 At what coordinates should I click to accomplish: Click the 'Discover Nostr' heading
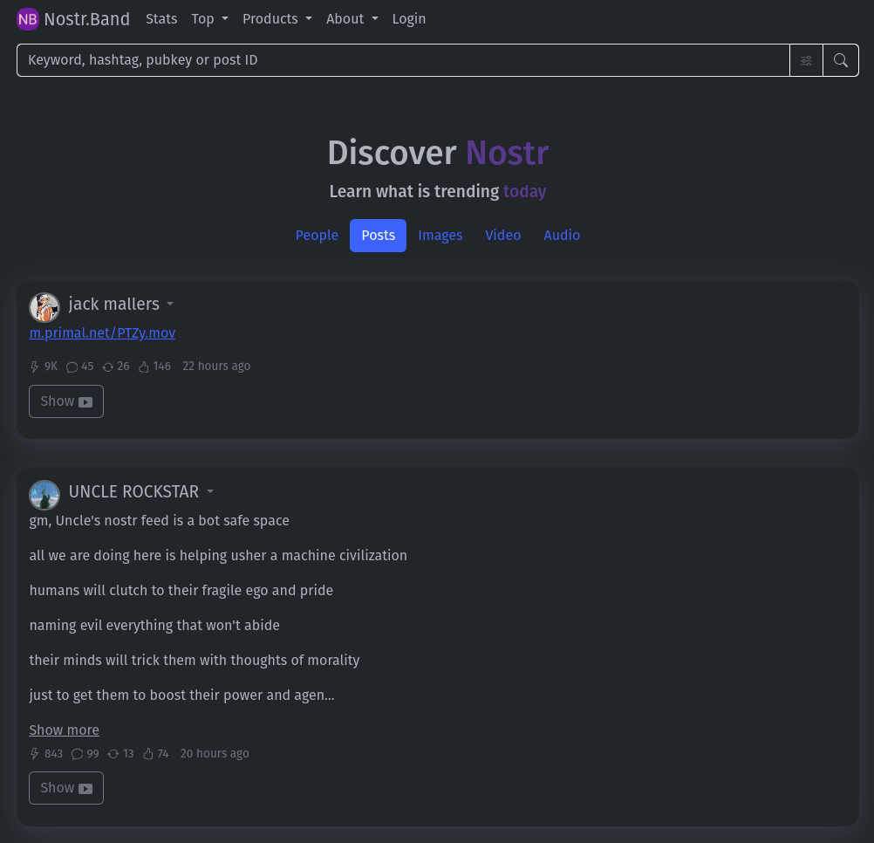tap(438, 153)
